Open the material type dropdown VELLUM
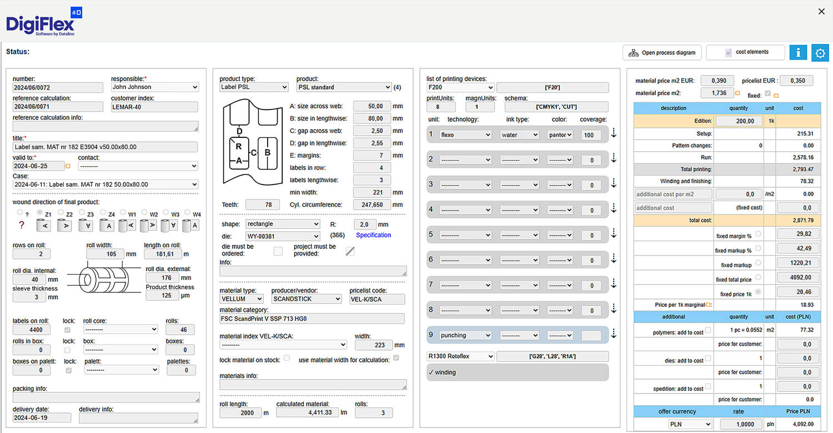Viewport: 833px width, 433px height. pos(242,299)
